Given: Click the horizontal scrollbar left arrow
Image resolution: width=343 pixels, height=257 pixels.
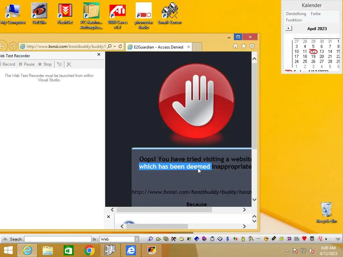Looking at the screenshot, I should tap(113, 209).
